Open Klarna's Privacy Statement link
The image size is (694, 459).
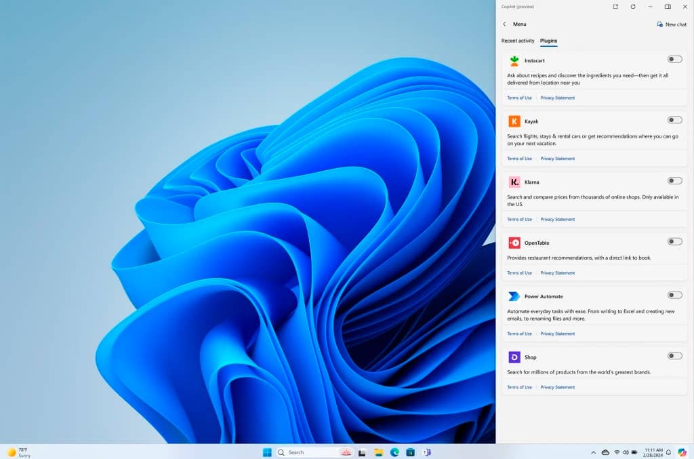(x=557, y=219)
